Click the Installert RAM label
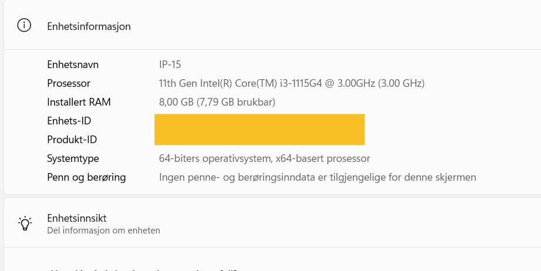541x271 pixels. [x=79, y=102]
